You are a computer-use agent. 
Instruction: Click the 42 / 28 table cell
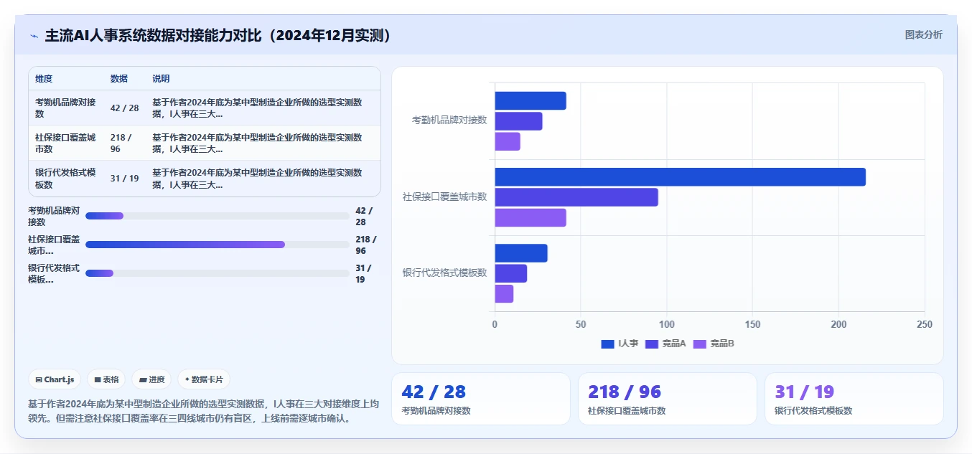(125, 108)
